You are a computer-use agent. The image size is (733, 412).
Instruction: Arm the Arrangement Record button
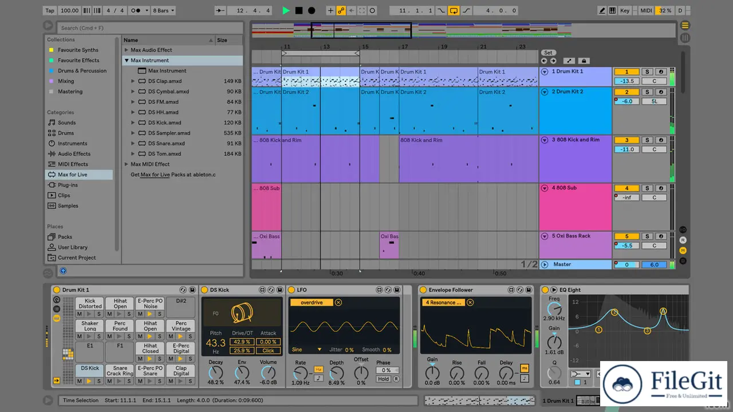click(x=312, y=10)
